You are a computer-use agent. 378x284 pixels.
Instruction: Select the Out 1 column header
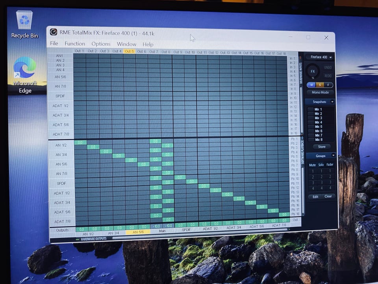(x=79, y=51)
